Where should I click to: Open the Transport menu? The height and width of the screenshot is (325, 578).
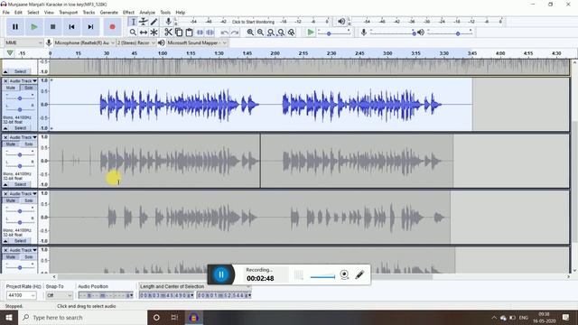(x=69, y=12)
